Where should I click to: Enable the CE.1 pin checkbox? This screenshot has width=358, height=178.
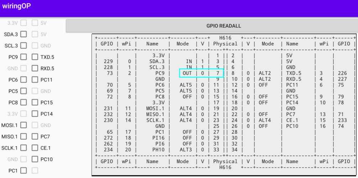click(35, 148)
